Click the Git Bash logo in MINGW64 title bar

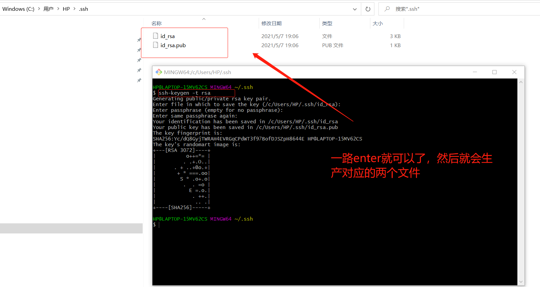[x=159, y=72]
